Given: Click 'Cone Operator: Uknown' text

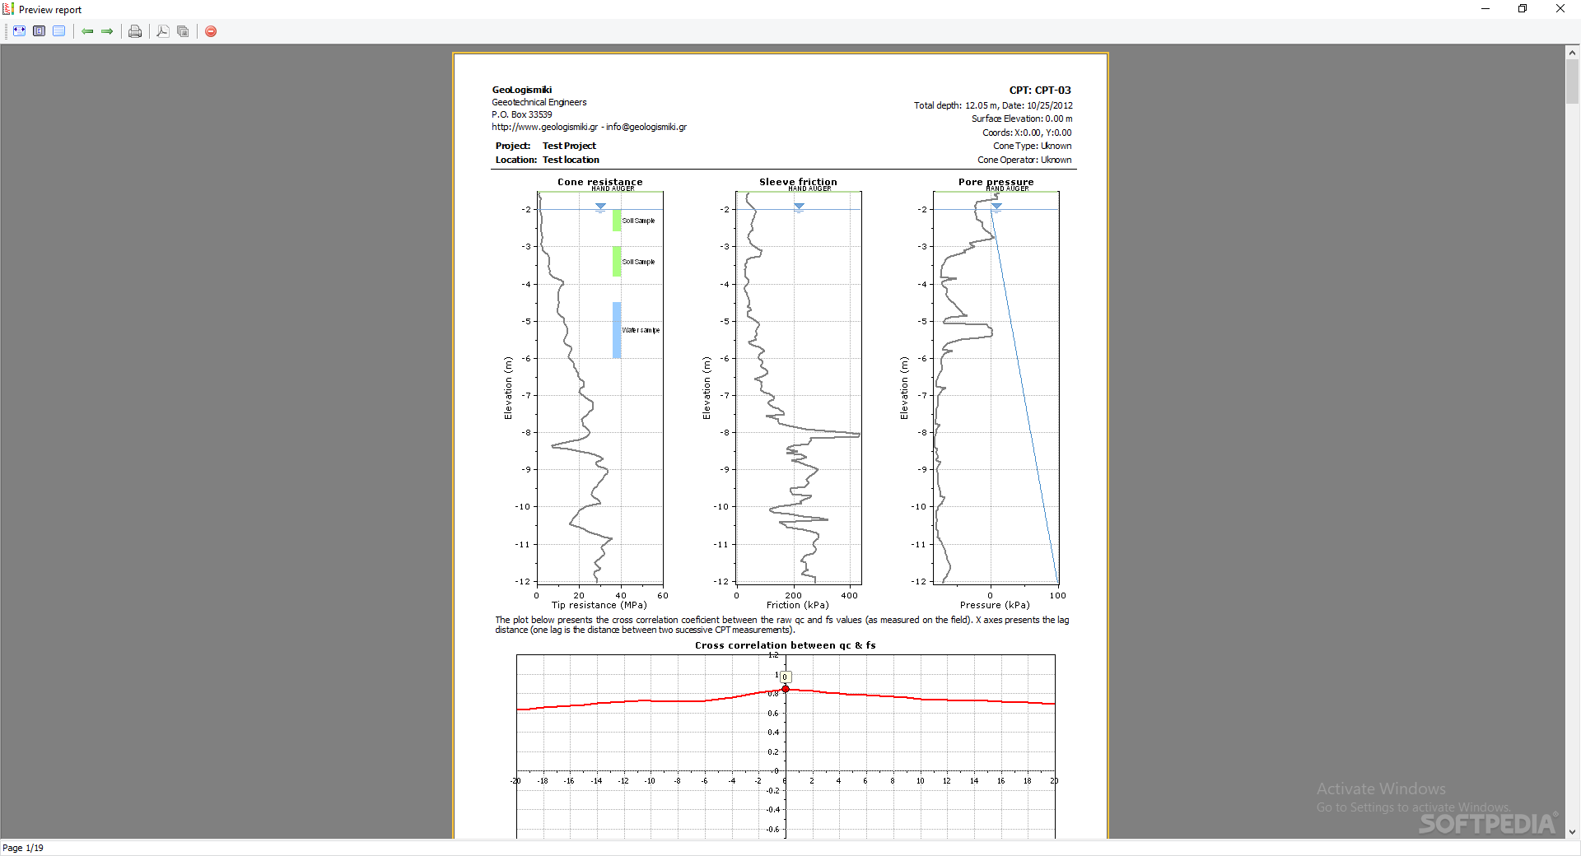Looking at the screenshot, I should pos(1024,160).
